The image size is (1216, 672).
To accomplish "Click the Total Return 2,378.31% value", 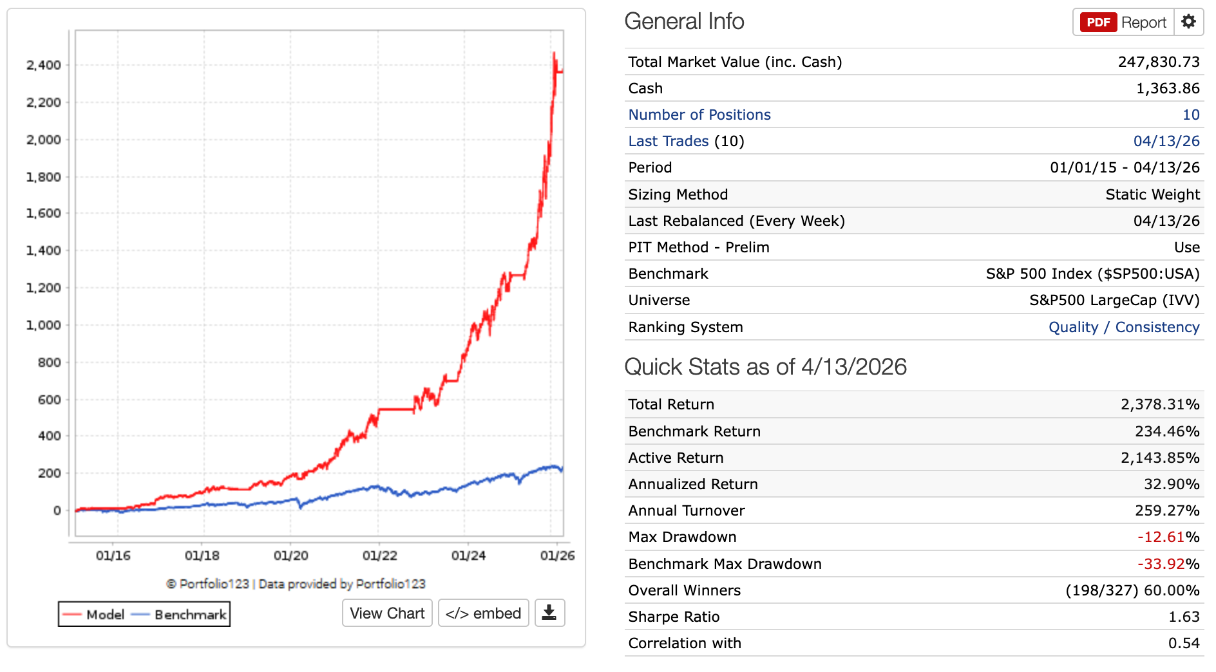I will pyautogui.click(x=1160, y=404).
